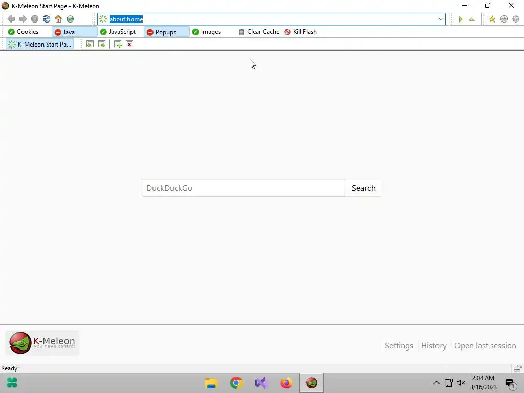Open History clock icon in toolbar

(x=504, y=19)
